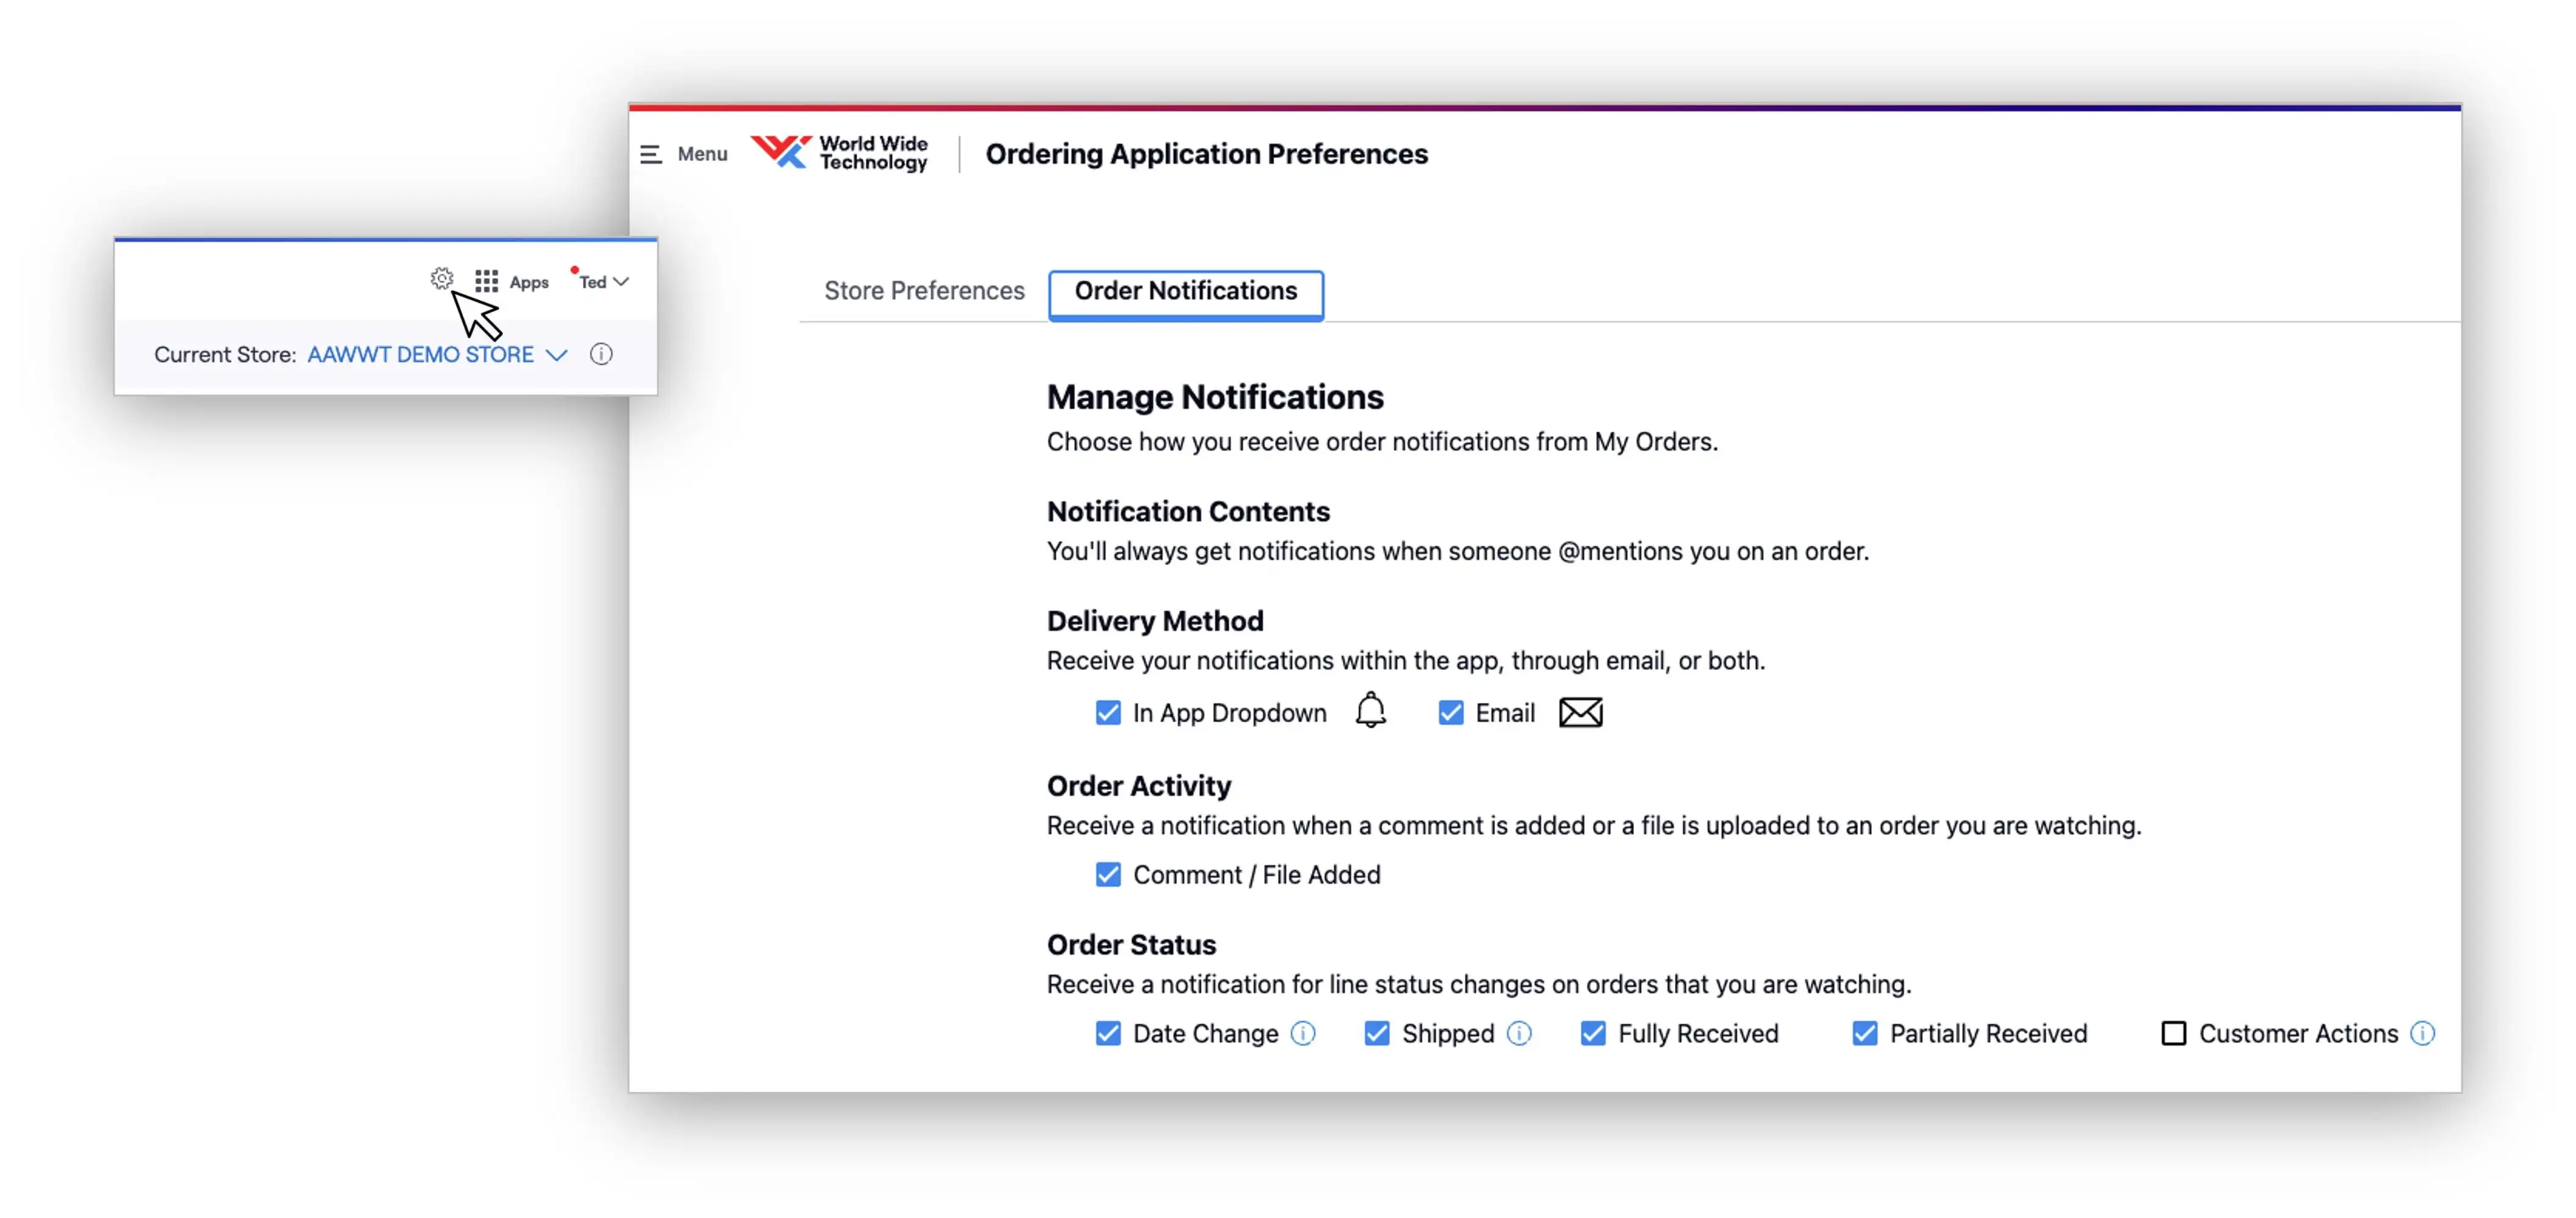Click the Shipped info icon
Screen dimensions: 2576x1218
(x=1519, y=1033)
